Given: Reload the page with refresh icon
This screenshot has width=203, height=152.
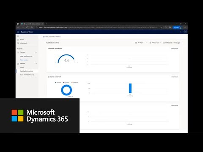Looking at the screenshot, I should coord(27,27).
